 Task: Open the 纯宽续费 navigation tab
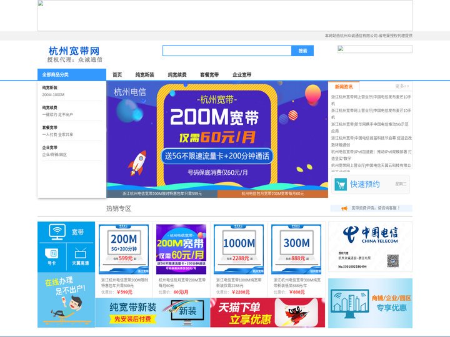[x=177, y=75]
